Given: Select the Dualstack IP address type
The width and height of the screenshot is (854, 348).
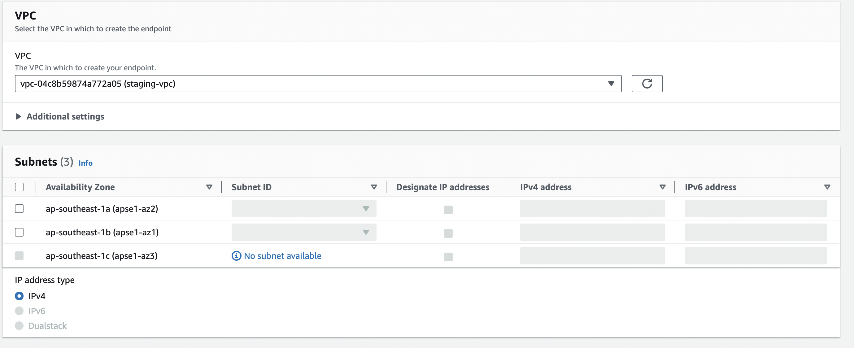Looking at the screenshot, I should pyautogui.click(x=19, y=326).
